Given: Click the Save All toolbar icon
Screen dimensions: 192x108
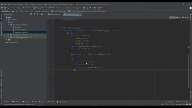Looking at the screenshot, I should [x=5, y=8].
